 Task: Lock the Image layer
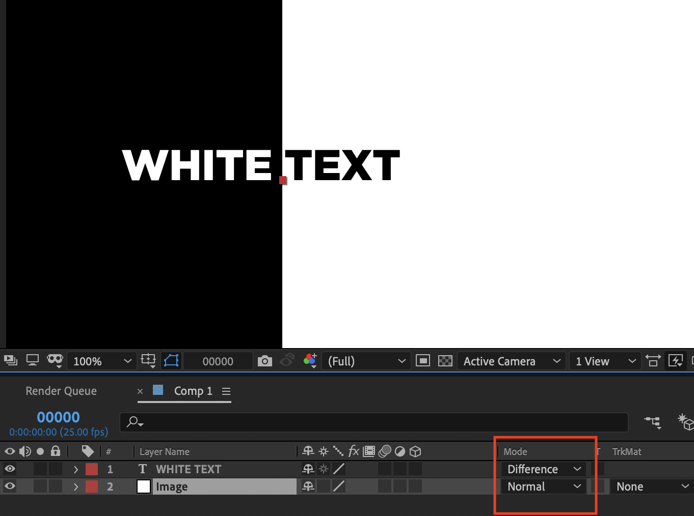pyautogui.click(x=56, y=486)
